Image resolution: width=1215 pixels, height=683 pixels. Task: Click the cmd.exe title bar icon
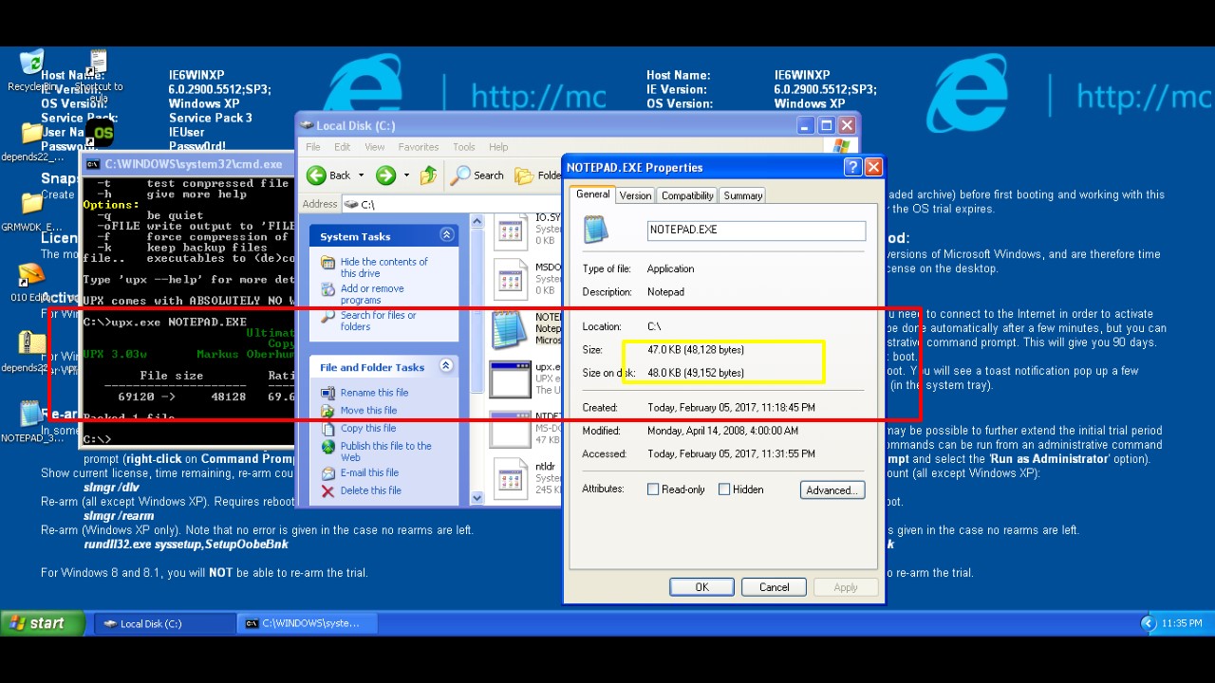point(93,164)
